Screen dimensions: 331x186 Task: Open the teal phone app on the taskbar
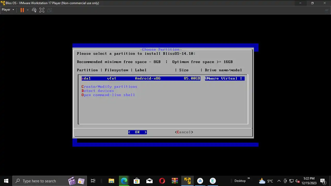pyautogui.click(x=213, y=181)
